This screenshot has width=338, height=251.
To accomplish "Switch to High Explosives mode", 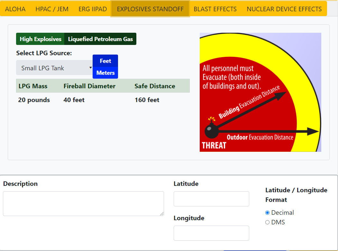I will click(41, 39).
